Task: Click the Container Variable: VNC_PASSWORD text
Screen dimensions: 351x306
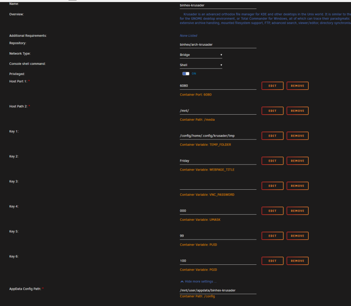Action: (207, 195)
